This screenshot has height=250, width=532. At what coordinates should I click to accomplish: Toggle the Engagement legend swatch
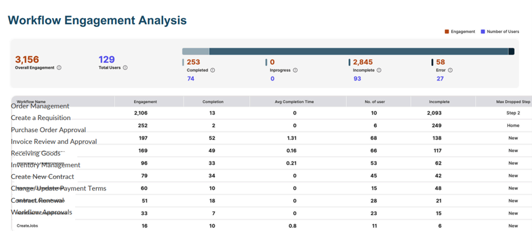coord(447,32)
